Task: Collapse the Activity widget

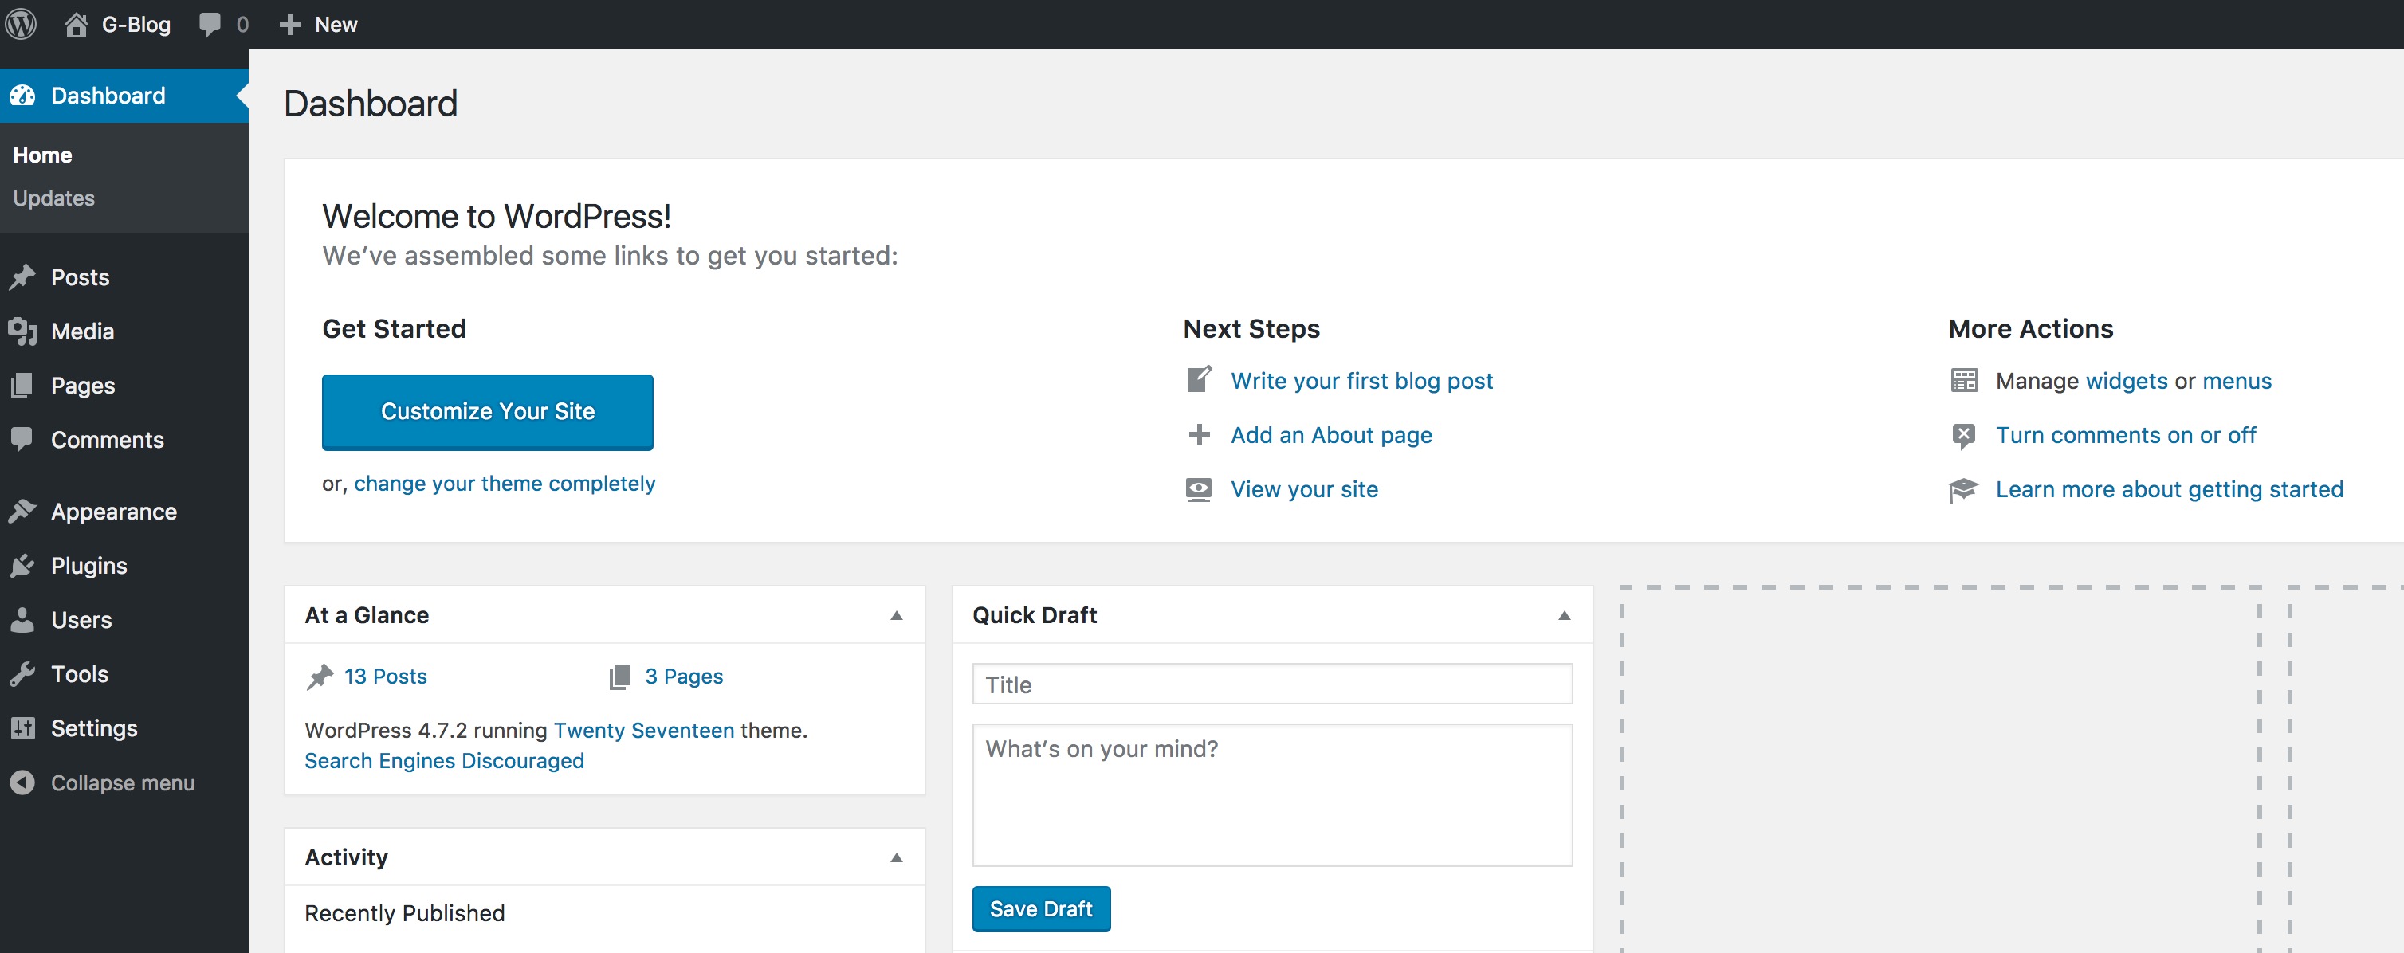Action: click(897, 858)
